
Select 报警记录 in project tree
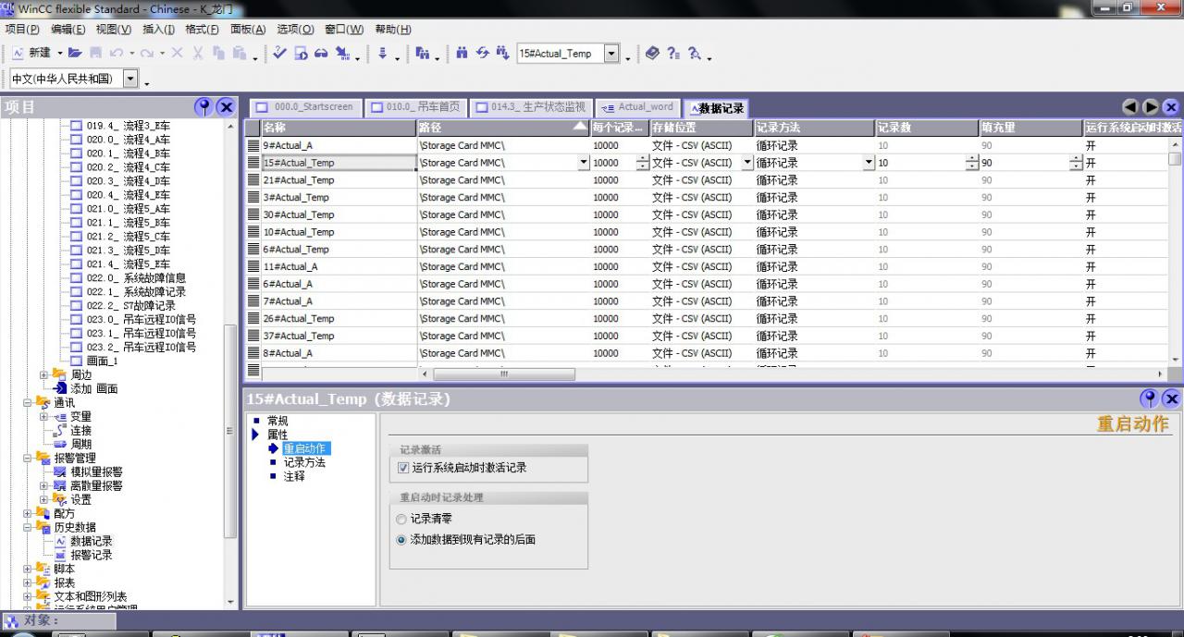pos(92,555)
